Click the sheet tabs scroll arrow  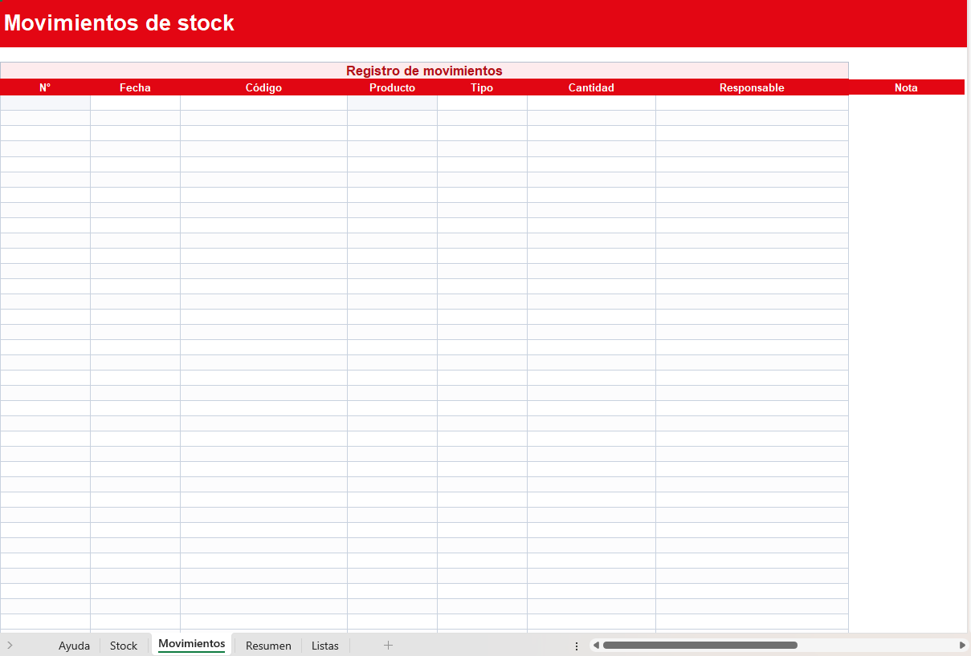point(10,645)
